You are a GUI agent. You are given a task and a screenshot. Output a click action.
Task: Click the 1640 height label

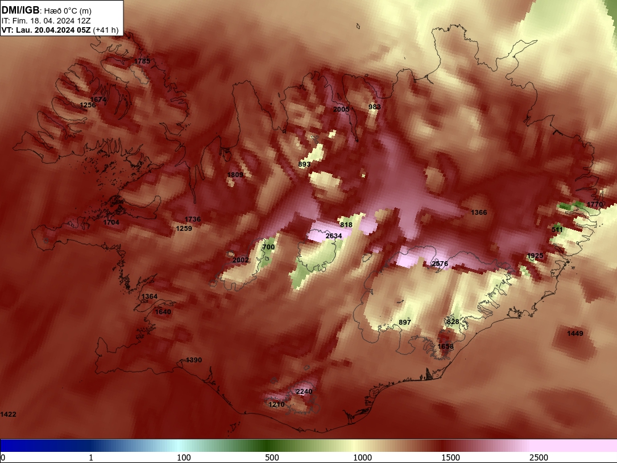pos(163,312)
